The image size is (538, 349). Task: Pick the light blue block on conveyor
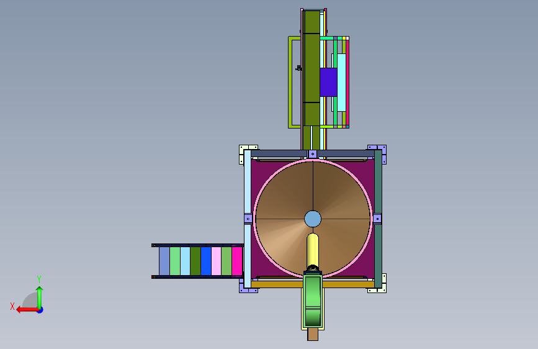pos(186,261)
